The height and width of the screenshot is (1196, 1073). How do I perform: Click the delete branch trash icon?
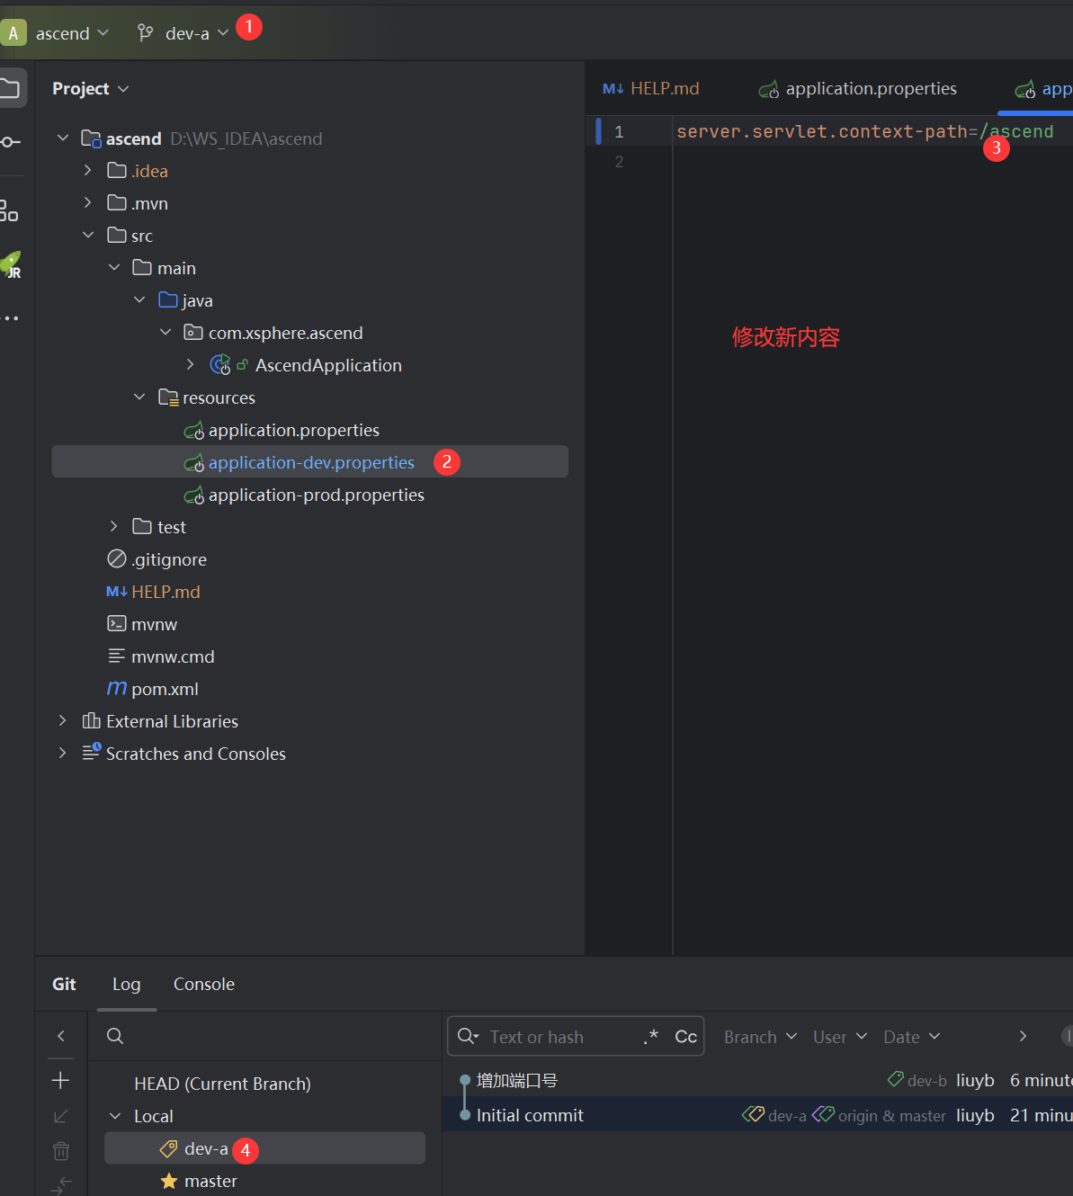pyautogui.click(x=61, y=1151)
